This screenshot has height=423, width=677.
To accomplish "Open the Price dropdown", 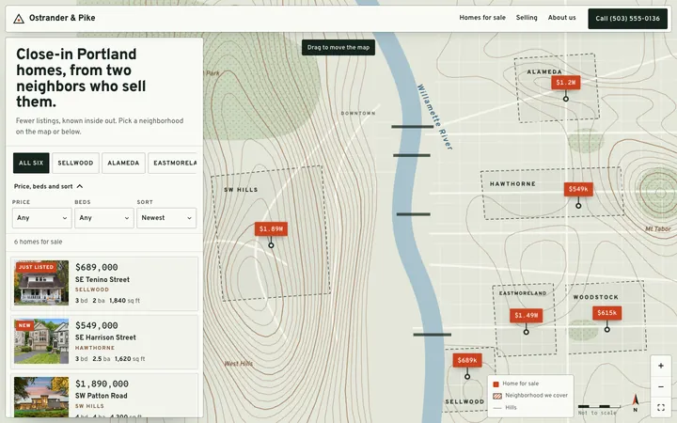I will click(42, 218).
